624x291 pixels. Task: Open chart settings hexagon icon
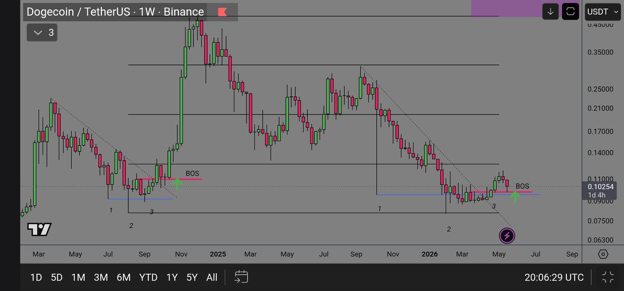[603, 254]
